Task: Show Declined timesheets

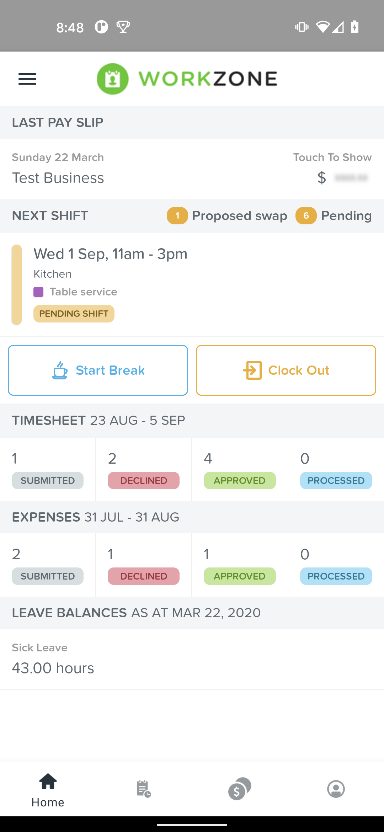Action: [144, 469]
